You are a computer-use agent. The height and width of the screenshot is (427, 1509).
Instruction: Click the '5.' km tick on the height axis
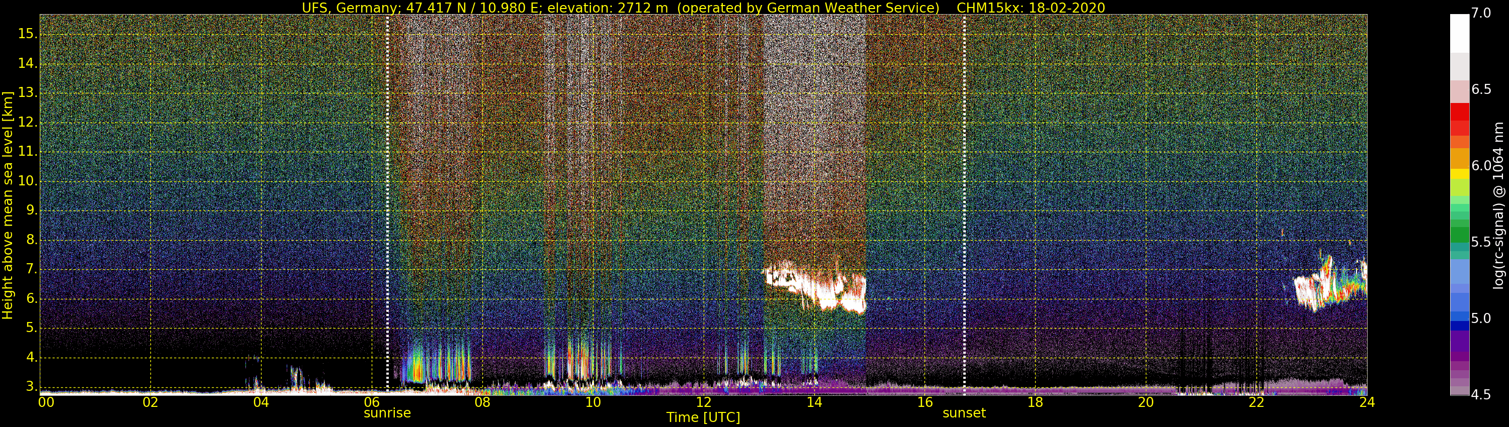[31, 328]
